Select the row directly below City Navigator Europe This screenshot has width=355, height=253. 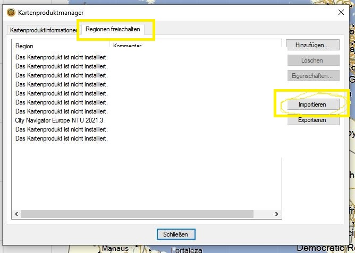click(62, 129)
